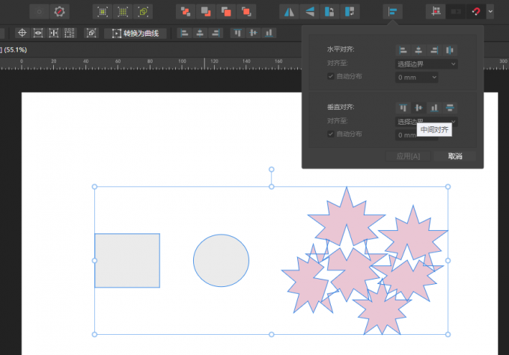Choose align top in 垂直对齐 row
Viewport: 509px width, 355px height.
403,108
